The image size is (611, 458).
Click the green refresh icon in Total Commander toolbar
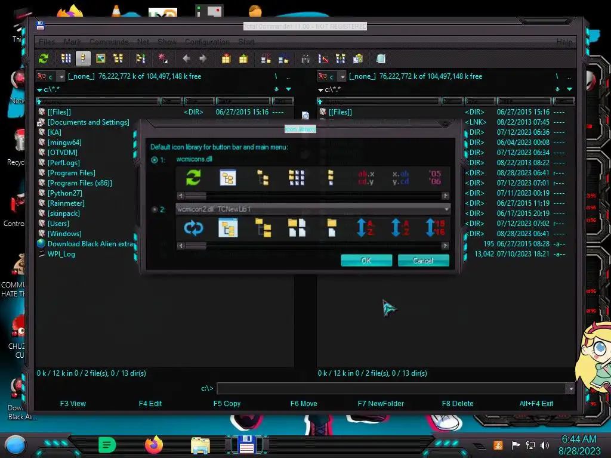[44, 59]
